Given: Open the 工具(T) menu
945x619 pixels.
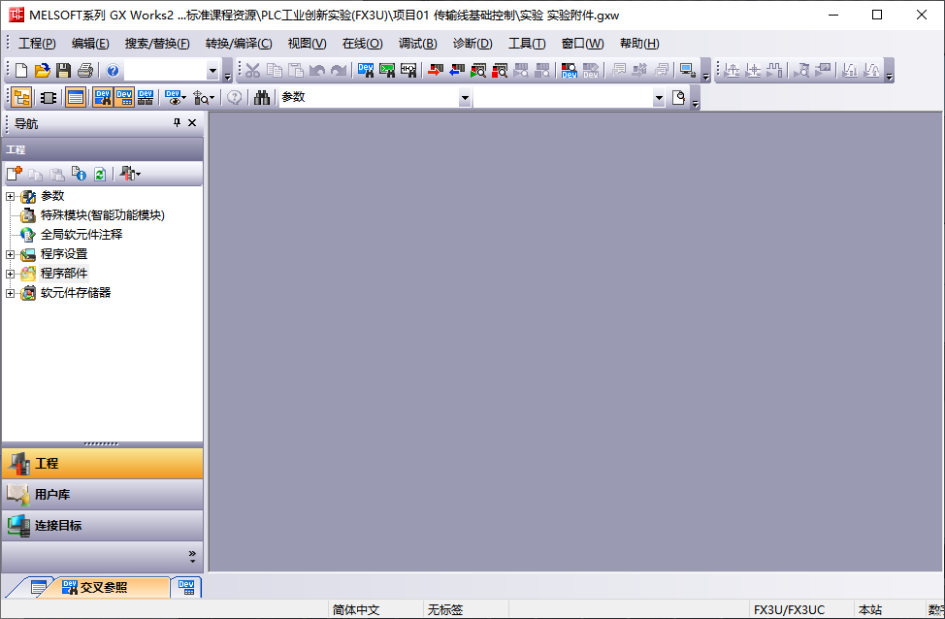Looking at the screenshot, I should click(x=527, y=44).
